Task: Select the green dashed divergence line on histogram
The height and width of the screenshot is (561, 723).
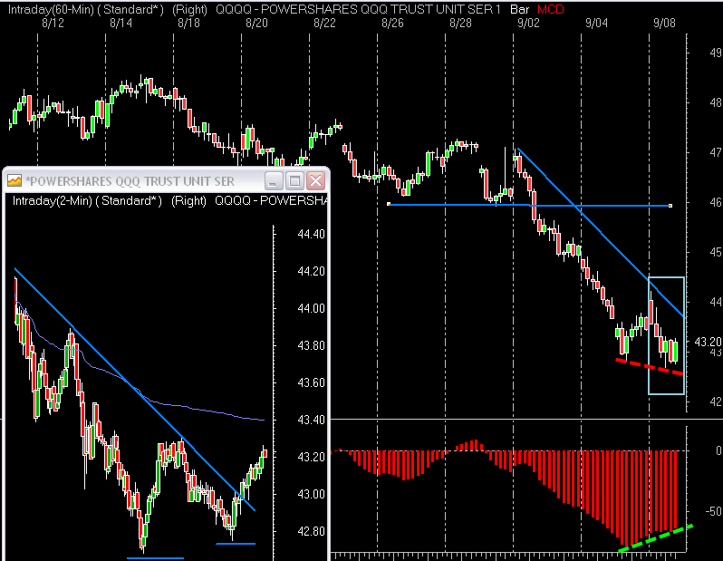Action: (655, 538)
